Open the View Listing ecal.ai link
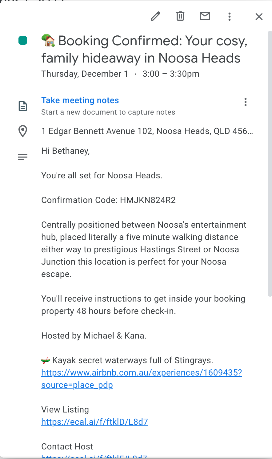 [95, 422]
